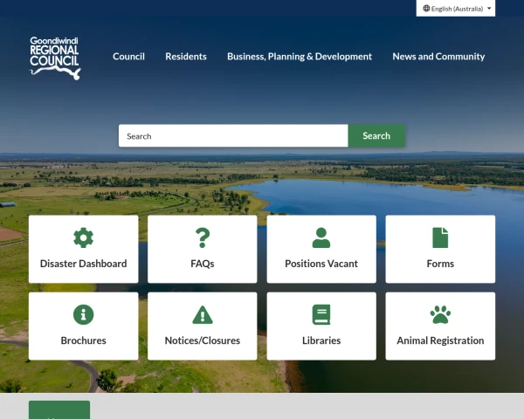Viewport: 524px width, 419px height.
Task: Click the Goondiwindi Regional Council logo
Action: (x=55, y=58)
